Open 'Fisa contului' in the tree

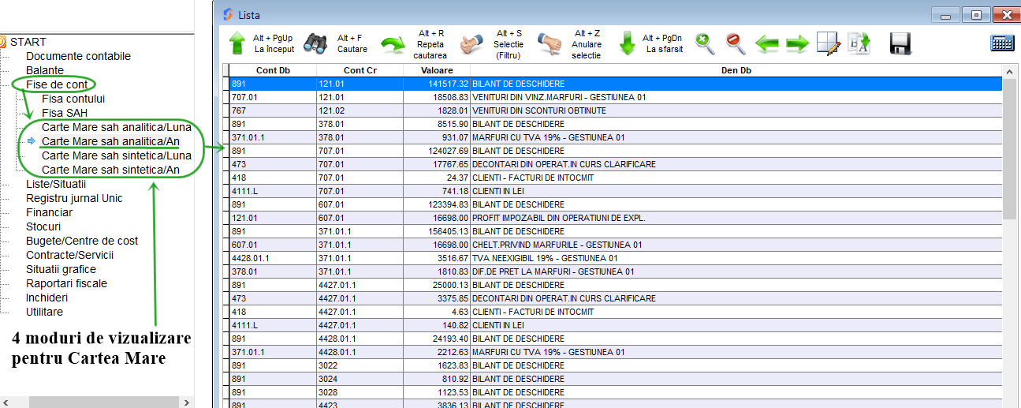73,99
